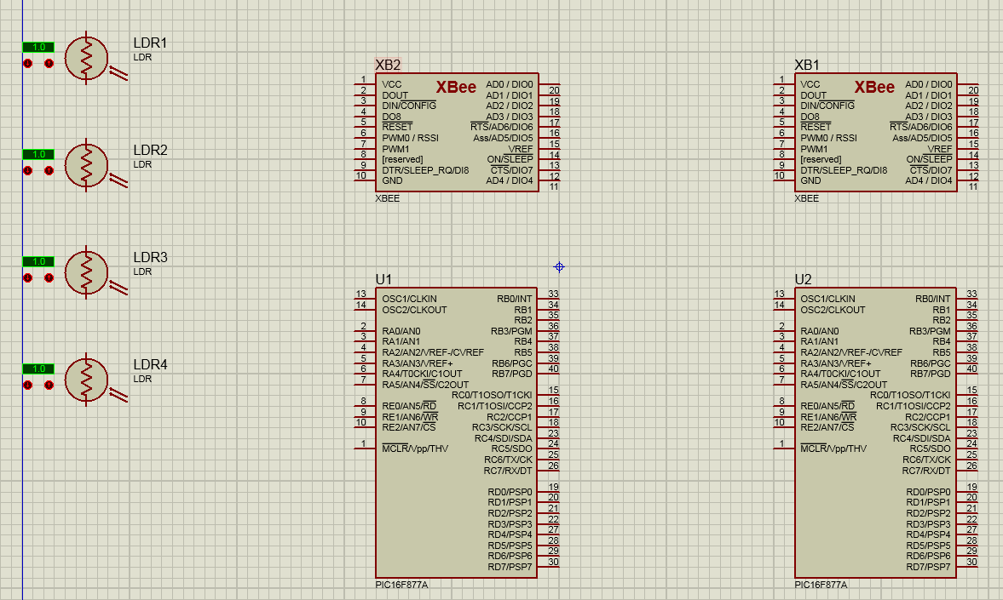
Task: Select the LDR4 photoresistor symbol
Action: tap(87, 380)
